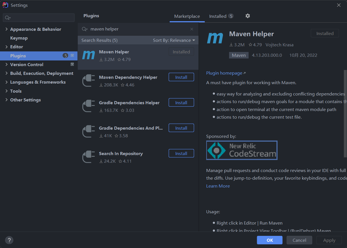The image size is (347, 248).
Task: Select the Gradle Dependencies Helper result name
Action: click(129, 103)
